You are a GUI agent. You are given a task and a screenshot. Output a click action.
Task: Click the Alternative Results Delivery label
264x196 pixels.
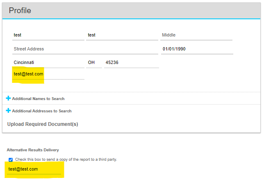[33, 150]
